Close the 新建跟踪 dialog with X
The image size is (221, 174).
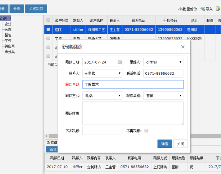point(183,47)
